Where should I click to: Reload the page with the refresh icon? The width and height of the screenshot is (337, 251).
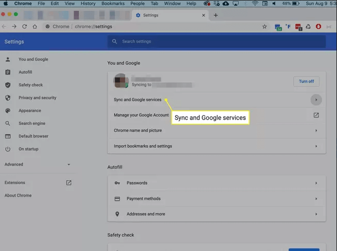(x=24, y=26)
